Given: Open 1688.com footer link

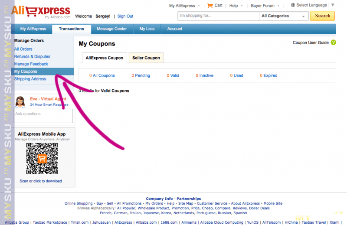Looking at the screenshot, I should click(x=169, y=222).
